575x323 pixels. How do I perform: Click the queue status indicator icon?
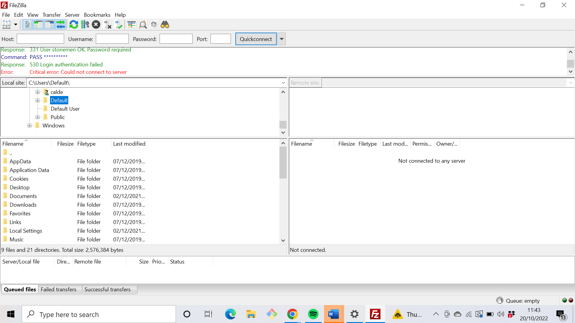[500, 300]
